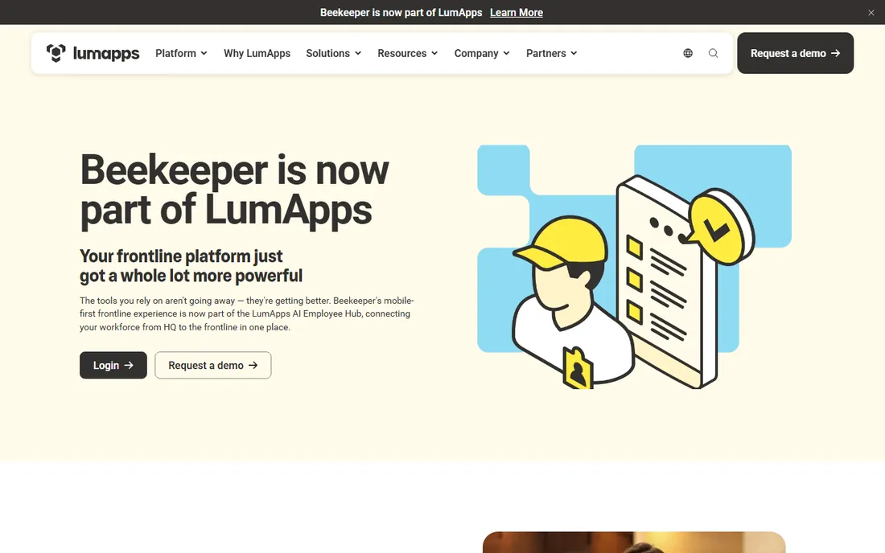Expand the Solutions chevron
The height and width of the screenshot is (553, 885).
pyautogui.click(x=358, y=53)
